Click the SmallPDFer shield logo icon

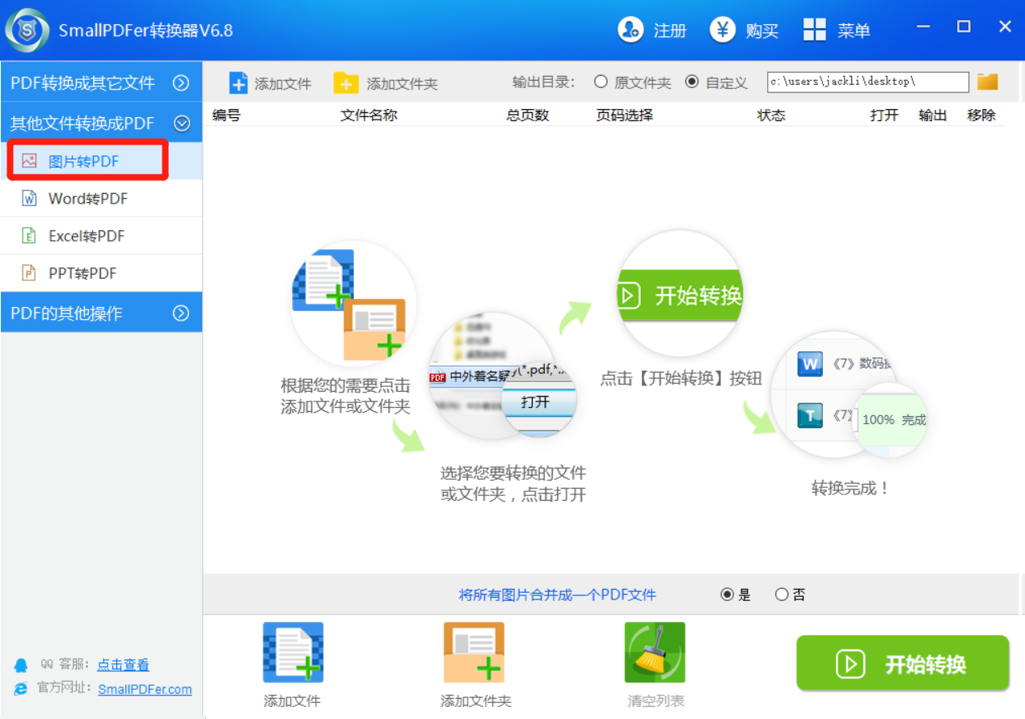[27, 31]
